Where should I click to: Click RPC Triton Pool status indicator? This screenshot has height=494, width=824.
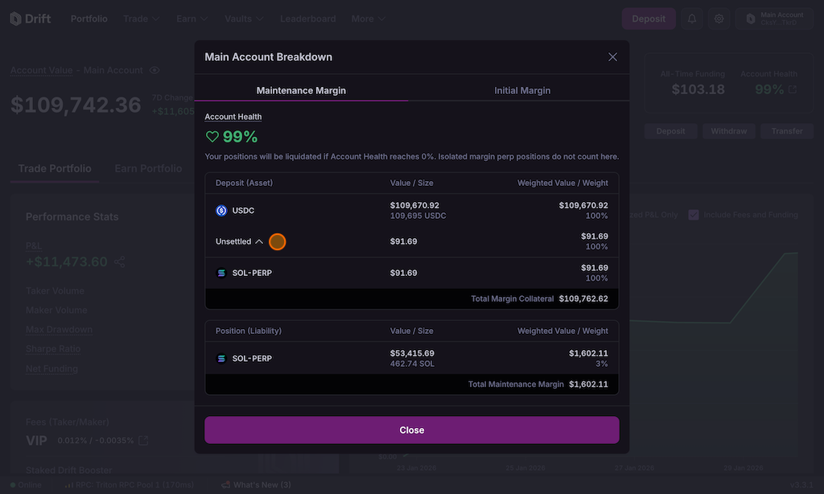[130, 485]
